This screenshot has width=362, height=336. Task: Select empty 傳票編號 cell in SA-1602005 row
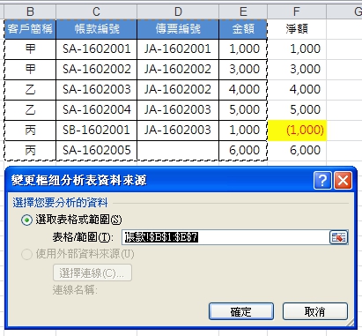point(178,151)
